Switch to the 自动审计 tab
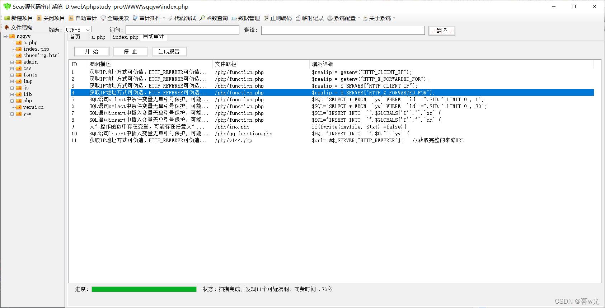The image size is (605, 308). pyautogui.click(x=154, y=36)
